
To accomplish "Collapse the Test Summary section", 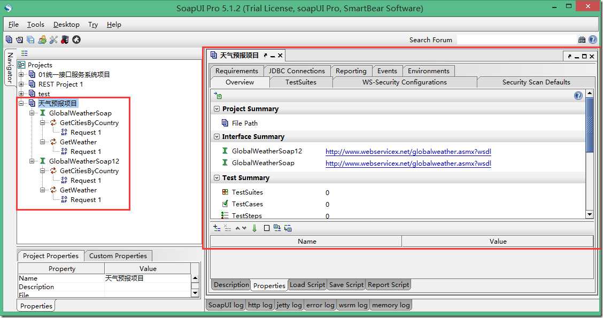I will tap(217, 177).
